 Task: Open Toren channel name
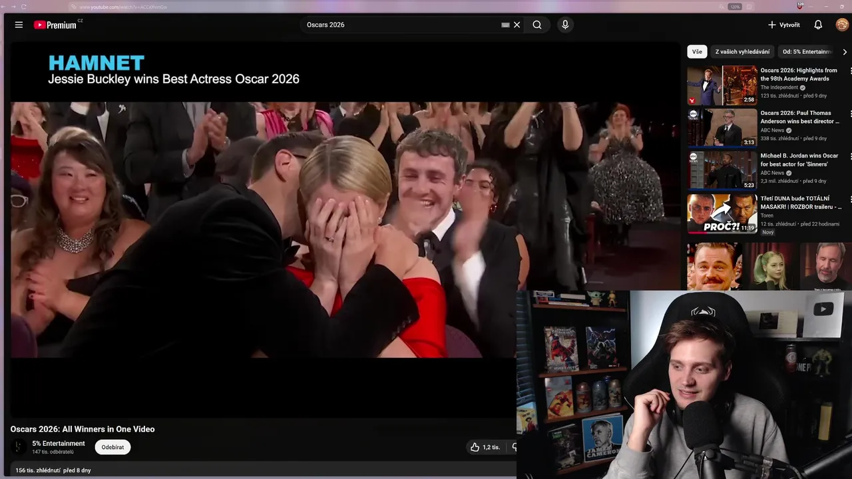[x=767, y=216]
